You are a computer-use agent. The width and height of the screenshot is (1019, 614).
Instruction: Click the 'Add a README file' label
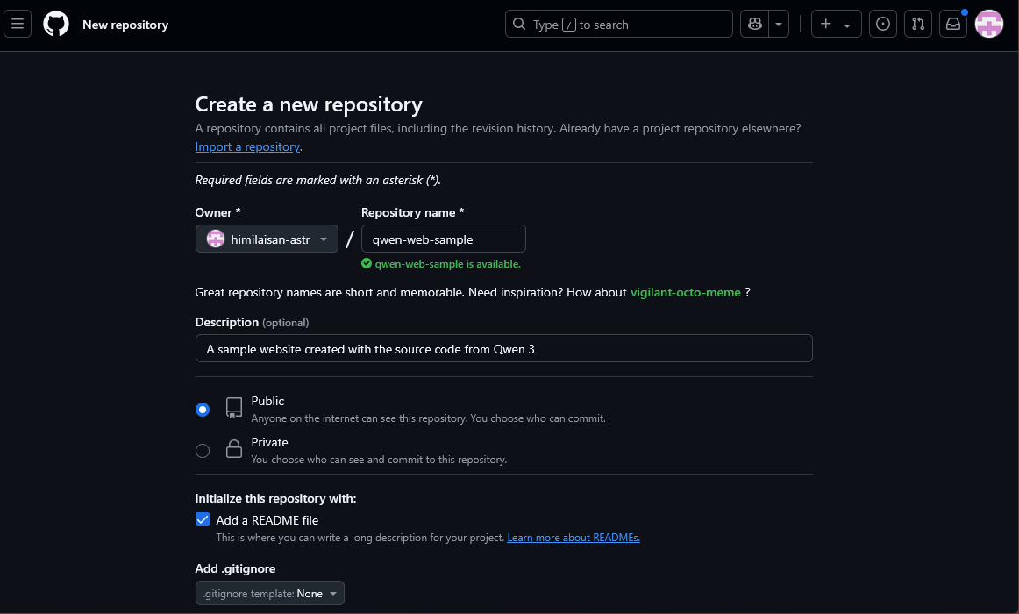click(x=267, y=520)
